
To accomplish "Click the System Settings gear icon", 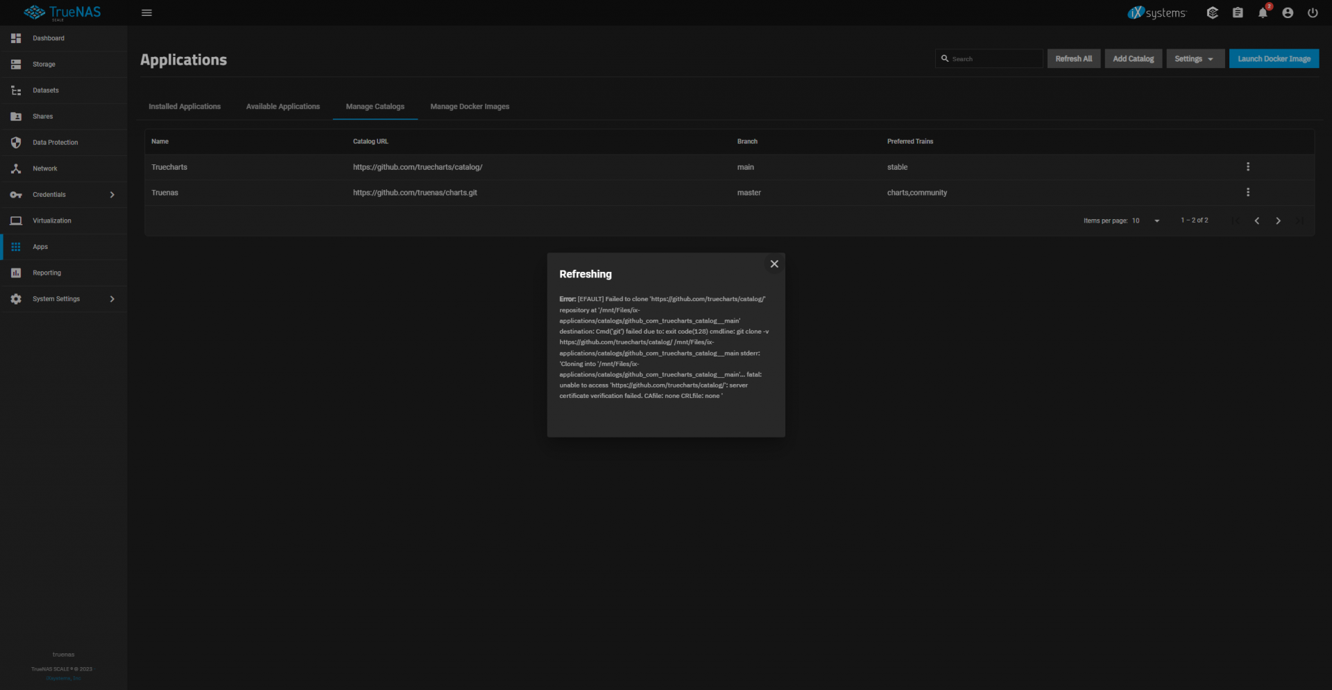I will coord(16,299).
